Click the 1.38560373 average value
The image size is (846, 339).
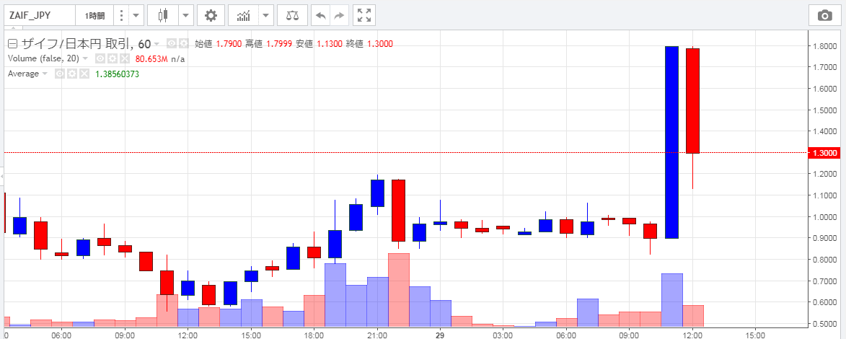coord(117,74)
